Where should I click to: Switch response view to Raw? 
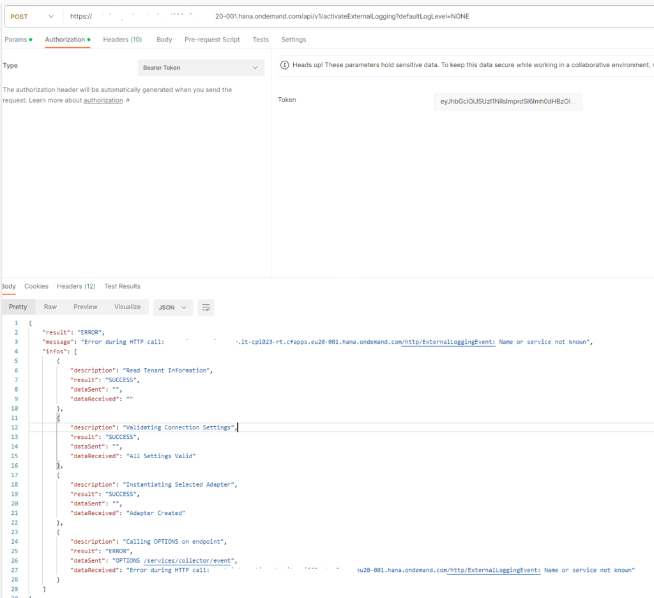50,307
